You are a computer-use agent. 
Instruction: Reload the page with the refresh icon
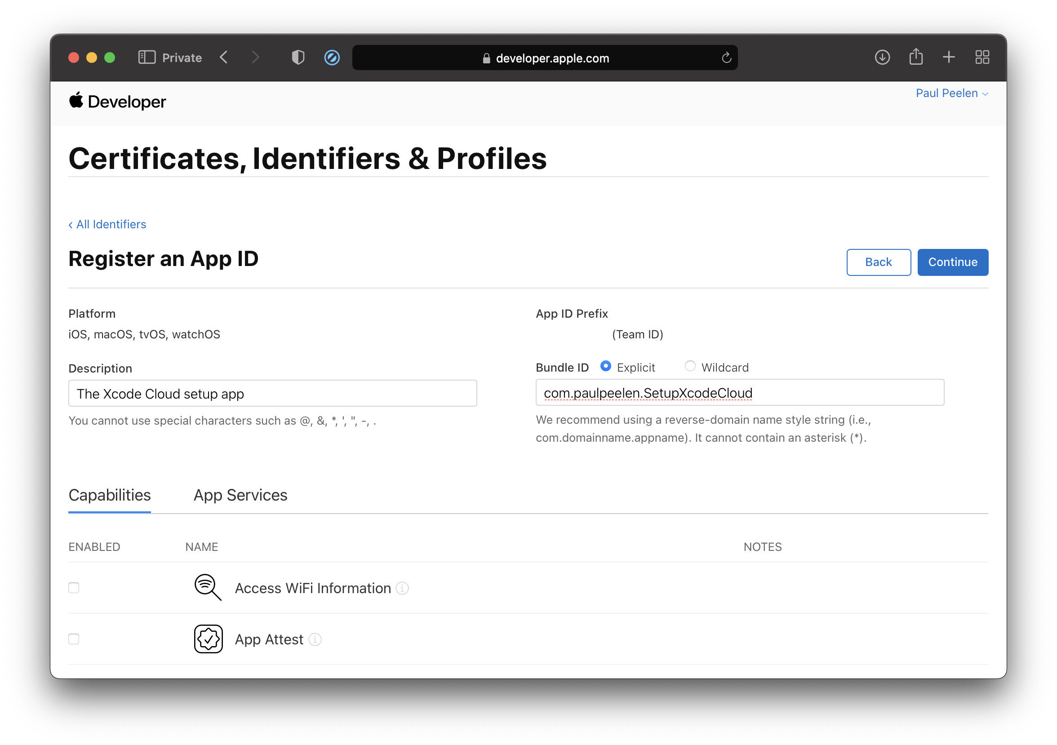tap(726, 58)
